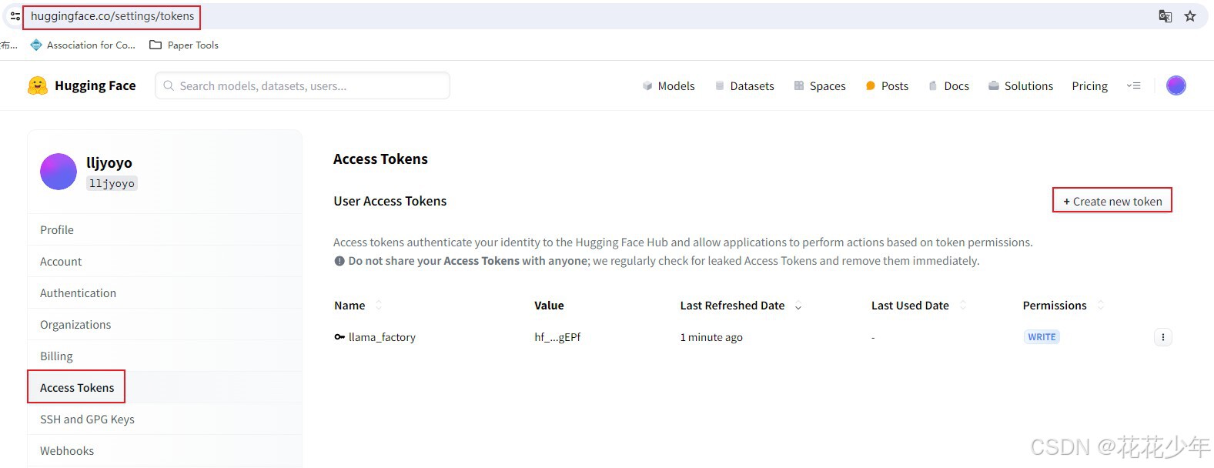
Task: Click the 'User Access Tokens' subheading
Action: click(390, 201)
